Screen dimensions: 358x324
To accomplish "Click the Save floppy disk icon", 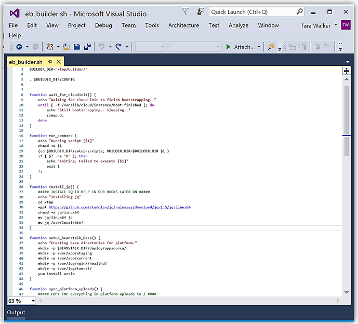I will coord(77,47).
